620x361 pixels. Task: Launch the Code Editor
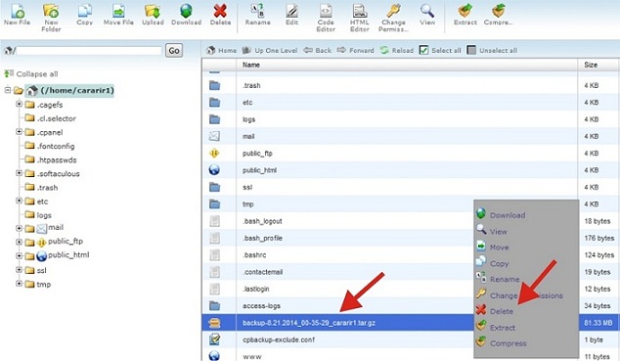coord(326,18)
